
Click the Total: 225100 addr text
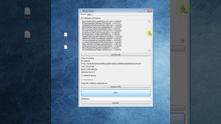[87, 66]
